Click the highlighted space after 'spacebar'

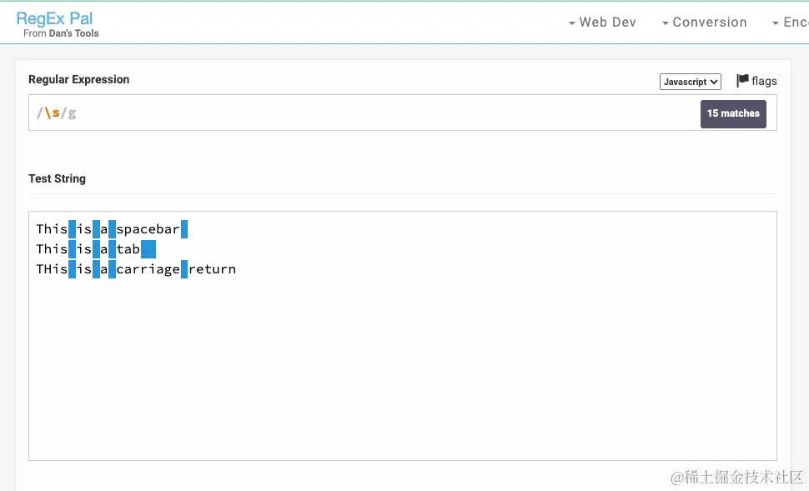point(184,229)
